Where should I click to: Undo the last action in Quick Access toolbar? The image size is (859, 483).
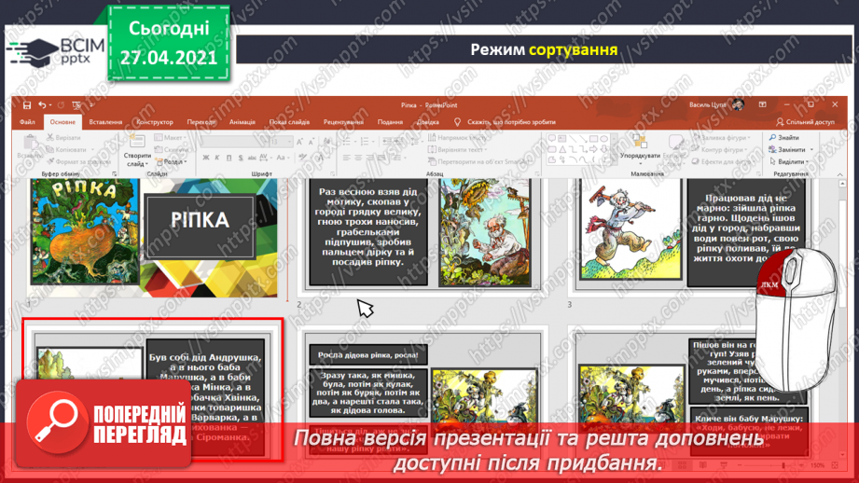tap(42, 105)
